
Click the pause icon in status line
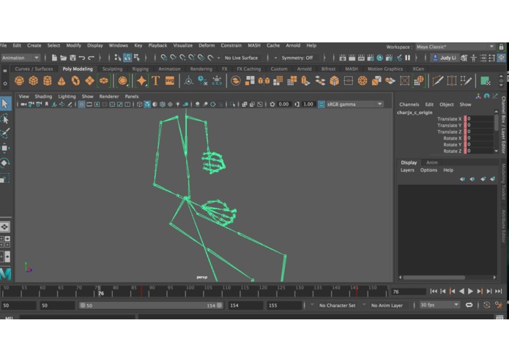[408, 58]
